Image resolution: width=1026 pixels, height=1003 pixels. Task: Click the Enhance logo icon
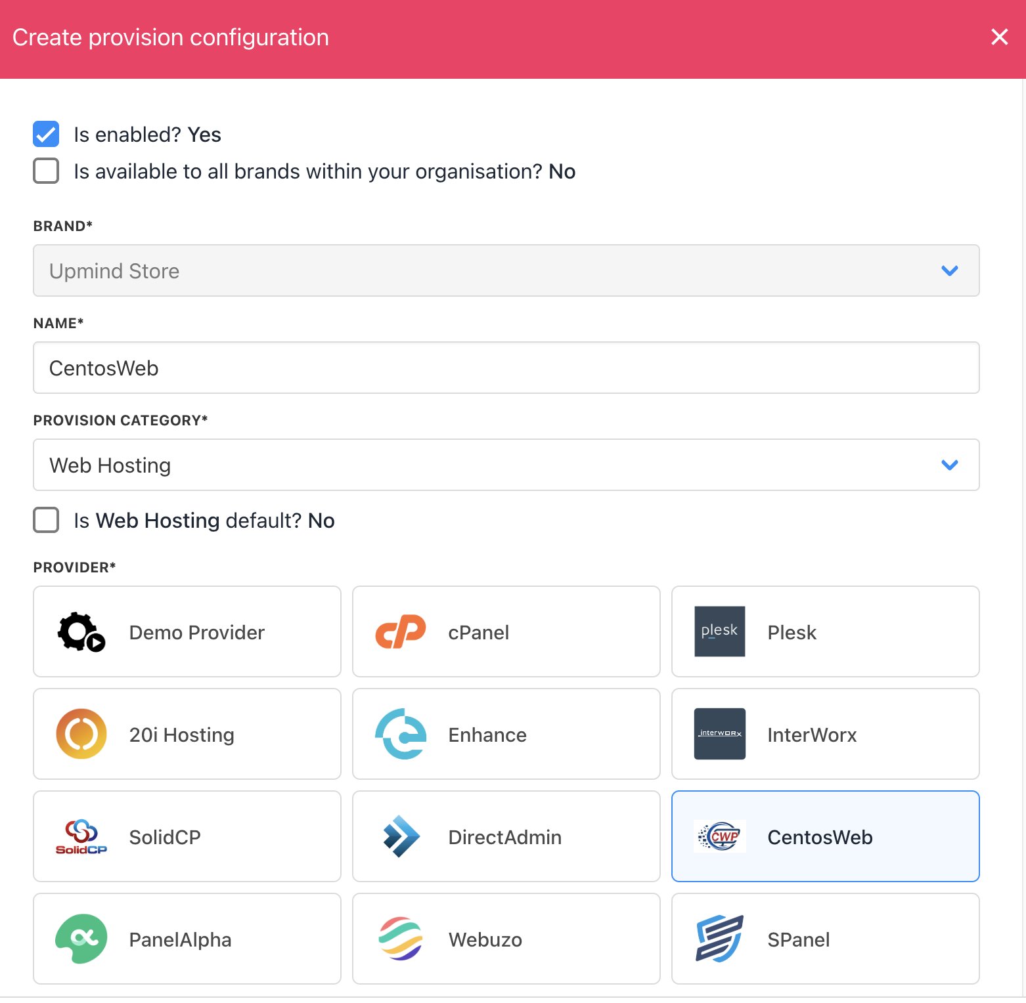click(x=401, y=734)
